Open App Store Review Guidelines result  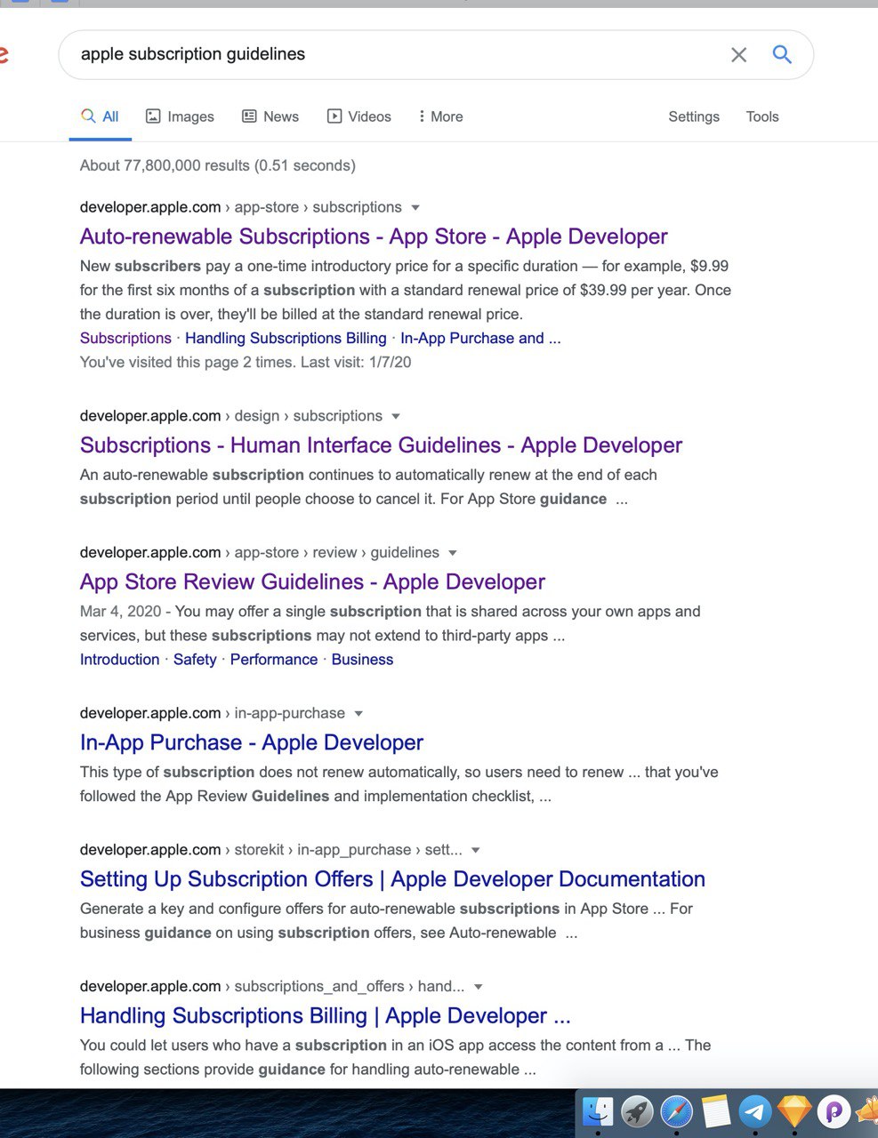pos(312,582)
